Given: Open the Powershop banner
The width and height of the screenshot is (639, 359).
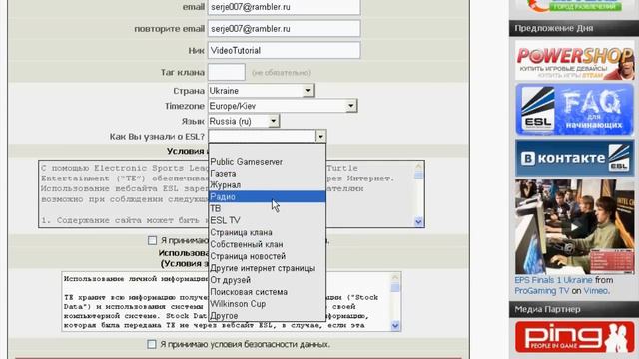Looking at the screenshot, I should click(x=575, y=61).
